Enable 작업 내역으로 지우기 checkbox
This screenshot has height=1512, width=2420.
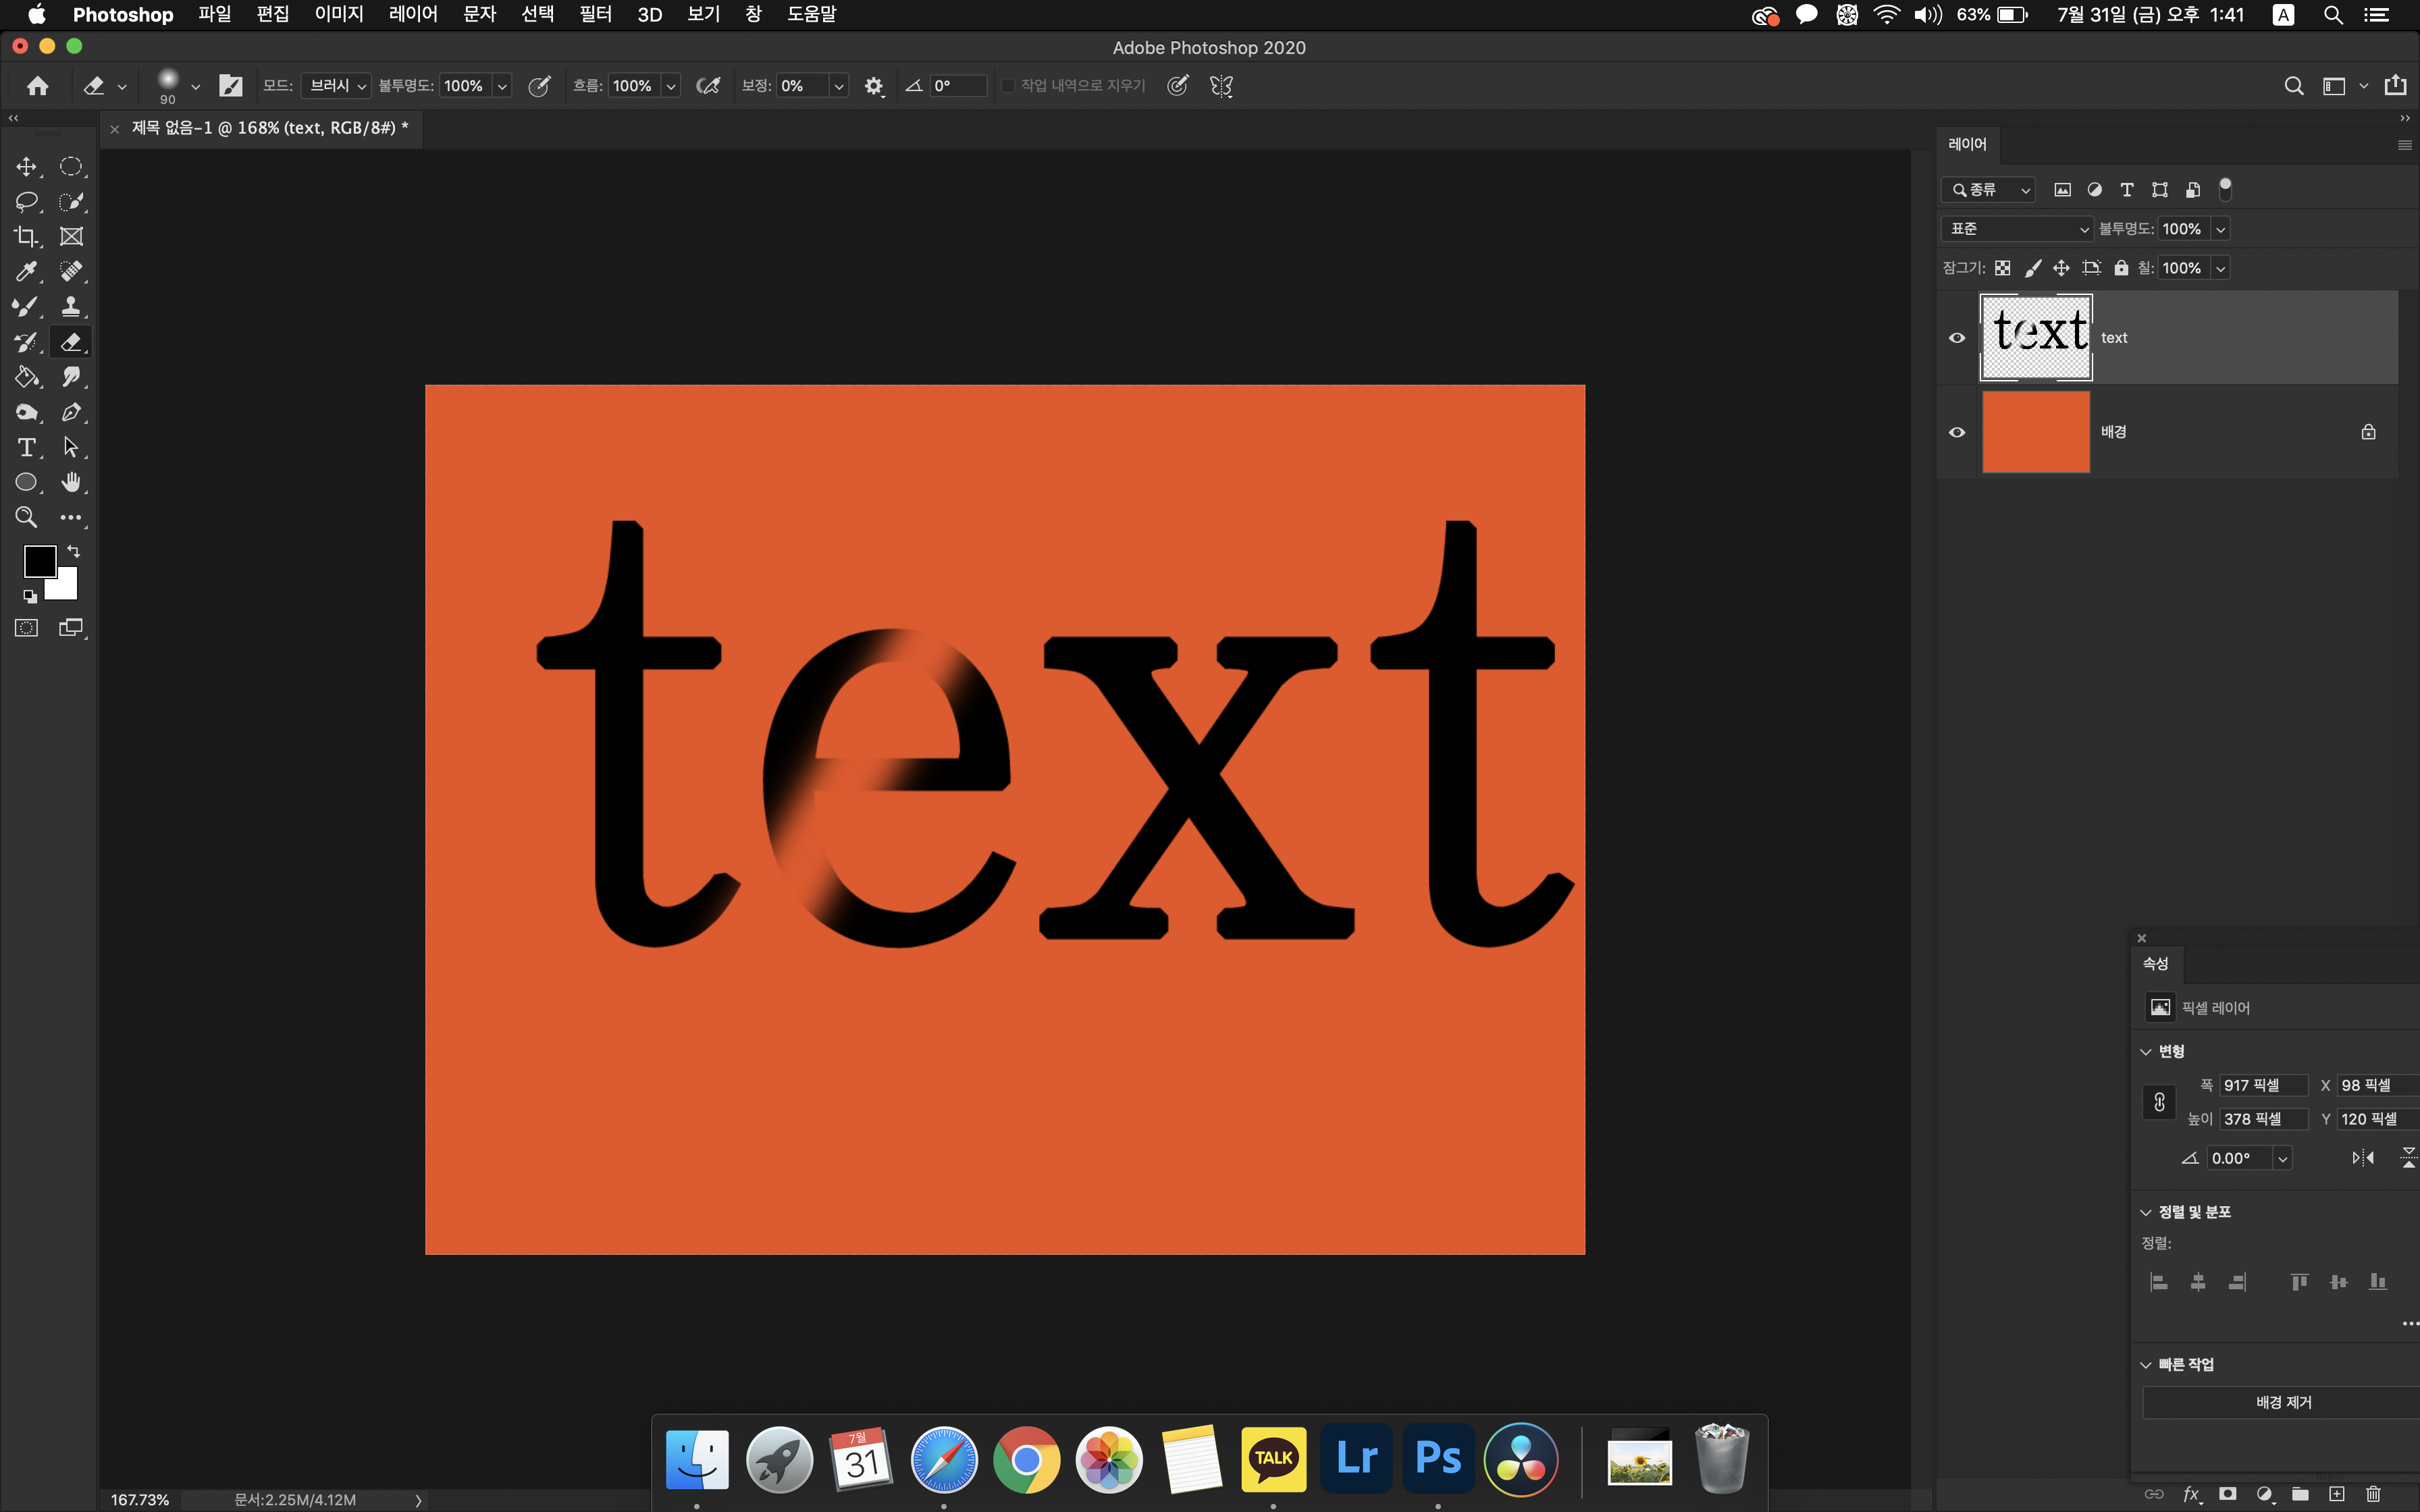(1008, 86)
